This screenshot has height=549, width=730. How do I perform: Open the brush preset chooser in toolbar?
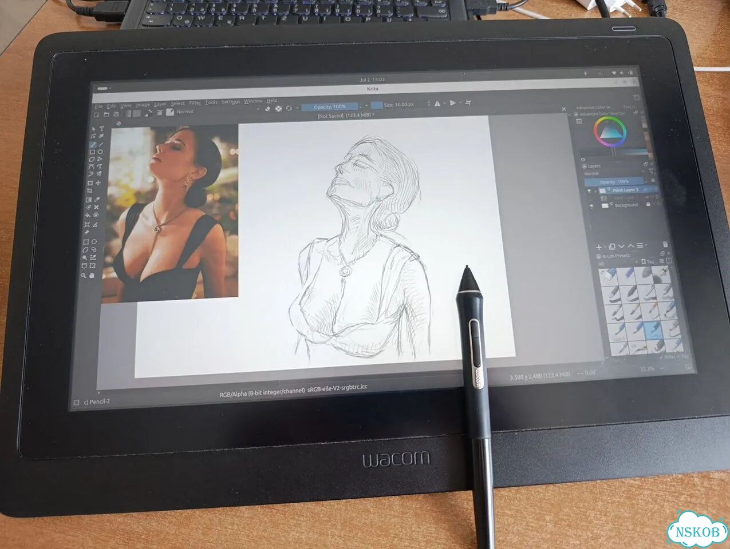point(170,112)
